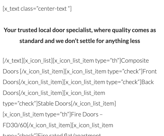Click the '[x_icon_list]' opening tag
164x136 pixels.
point(37,60)
